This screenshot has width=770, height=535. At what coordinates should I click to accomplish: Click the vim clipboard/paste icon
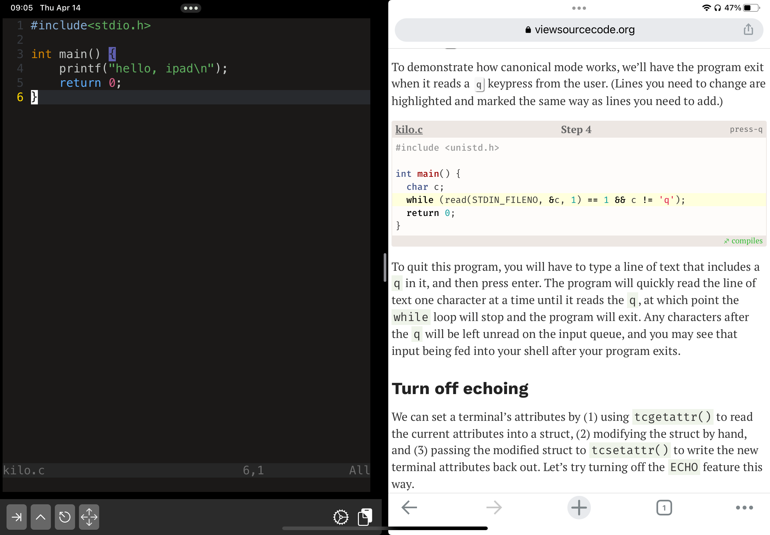tap(364, 517)
